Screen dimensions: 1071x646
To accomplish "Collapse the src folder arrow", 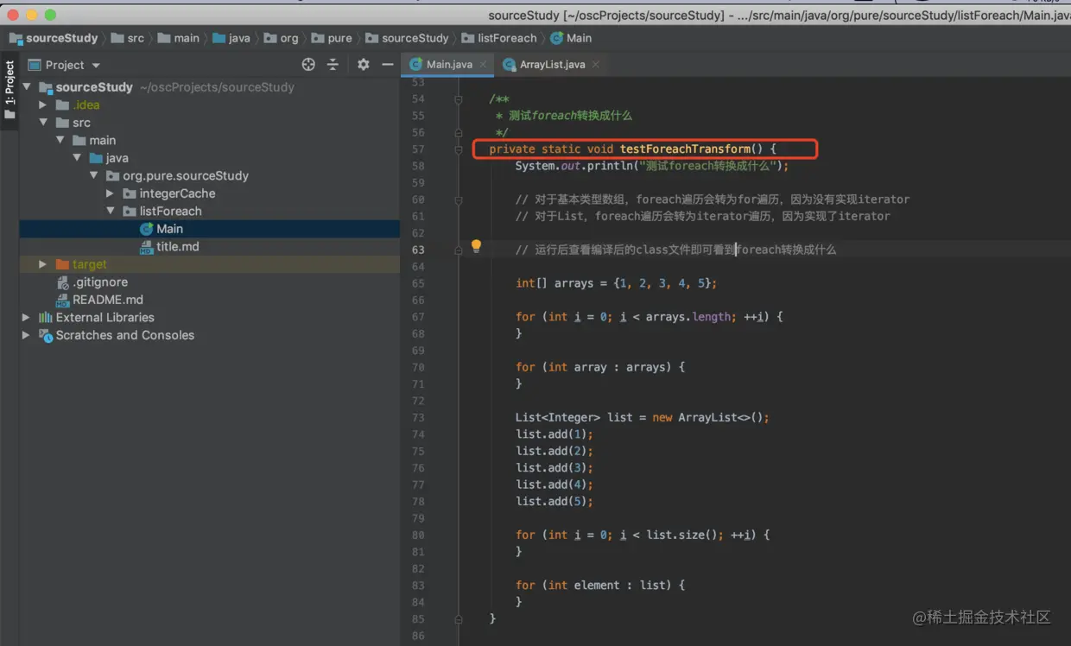I will pyautogui.click(x=42, y=123).
